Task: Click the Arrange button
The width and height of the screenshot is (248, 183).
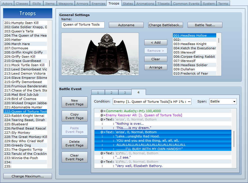Action: [x=156, y=67]
